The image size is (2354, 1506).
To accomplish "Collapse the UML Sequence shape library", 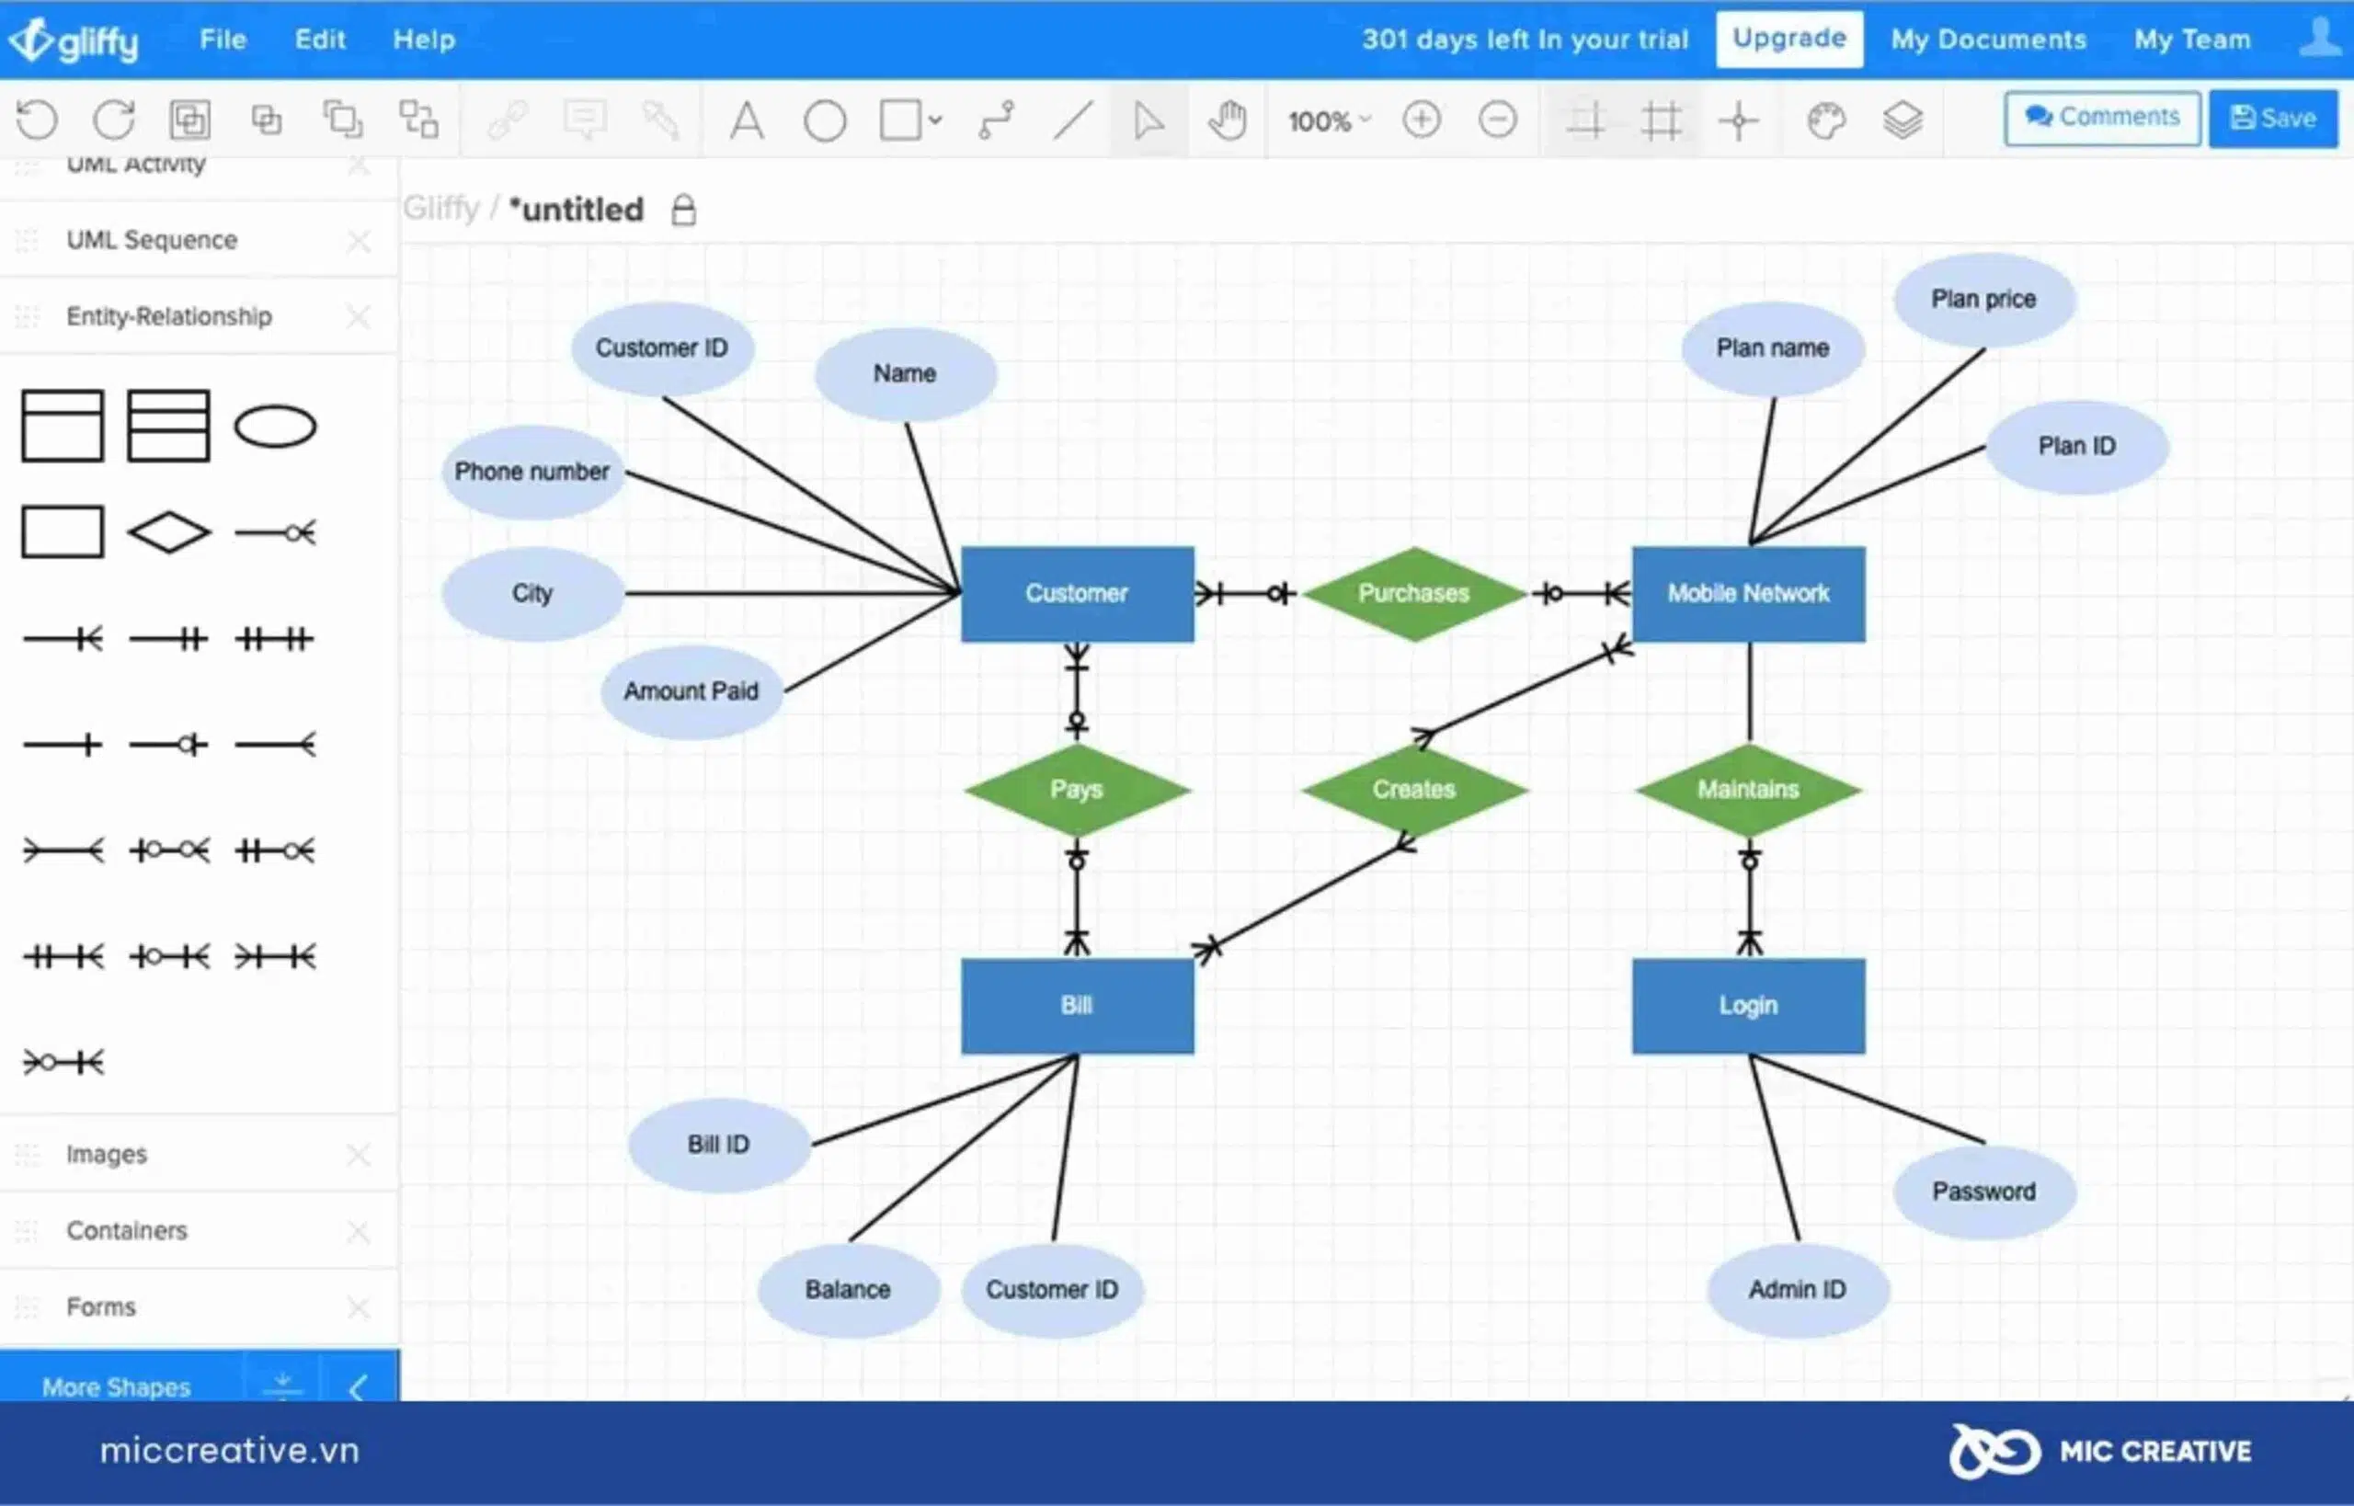I will pyautogui.click(x=152, y=241).
